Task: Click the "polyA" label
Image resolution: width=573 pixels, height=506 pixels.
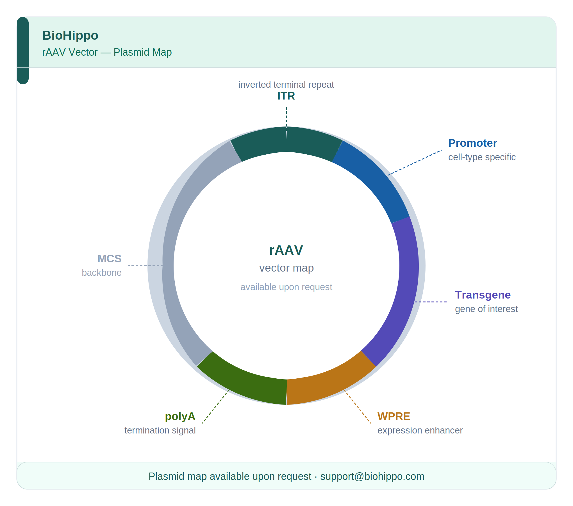Action: 180,417
